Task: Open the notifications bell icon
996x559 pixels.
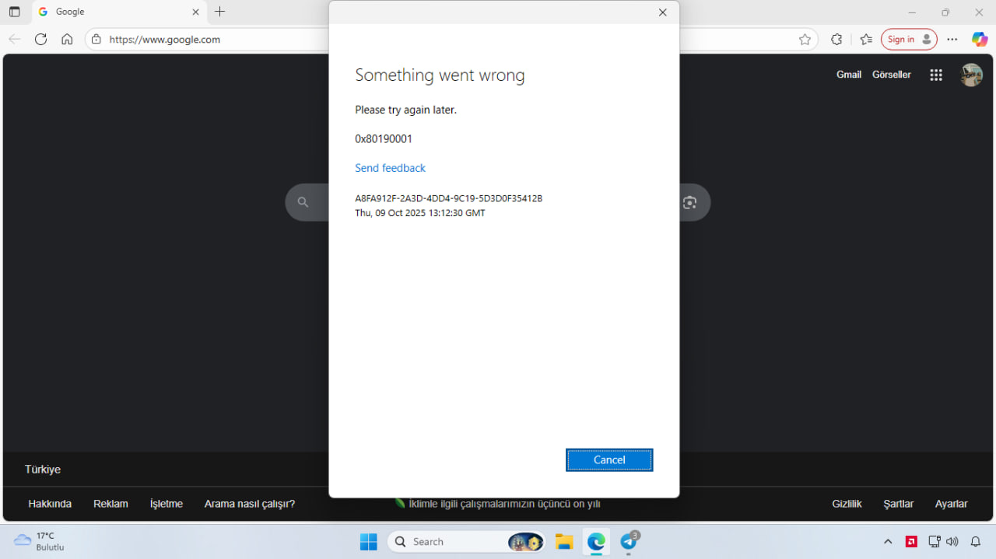Action: [x=975, y=542]
